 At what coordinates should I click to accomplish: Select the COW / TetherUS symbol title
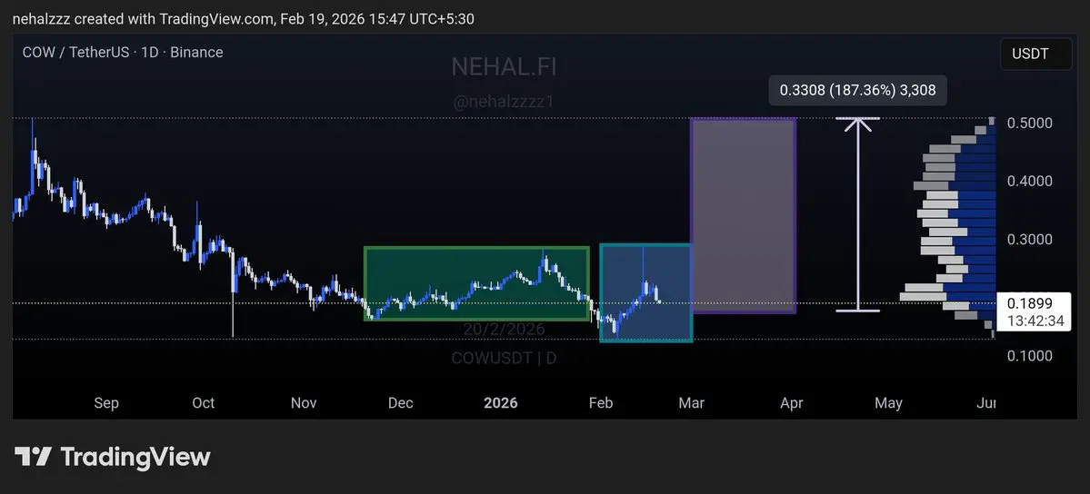click(x=123, y=52)
